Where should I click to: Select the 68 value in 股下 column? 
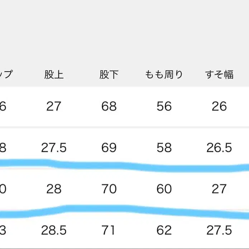[109, 106]
